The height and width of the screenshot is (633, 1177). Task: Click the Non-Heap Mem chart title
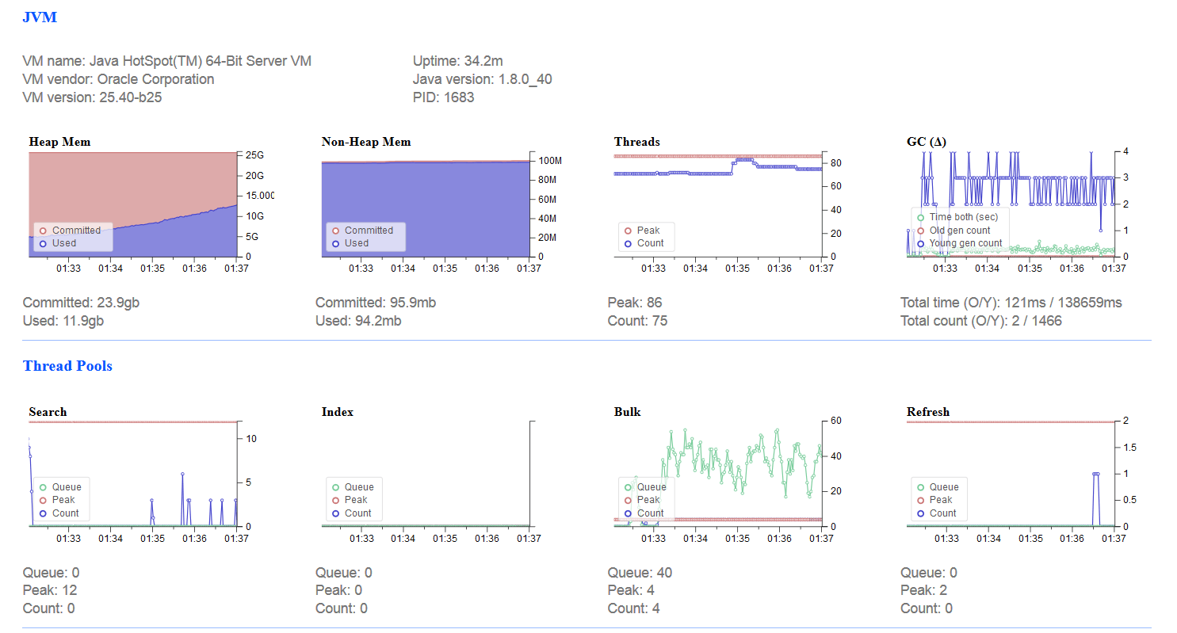[x=366, y=142]
